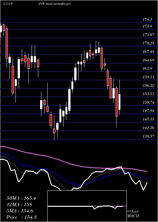Click the 156.32 price level label
This screenshot has width=158, height=222.
tap(148, 85)
